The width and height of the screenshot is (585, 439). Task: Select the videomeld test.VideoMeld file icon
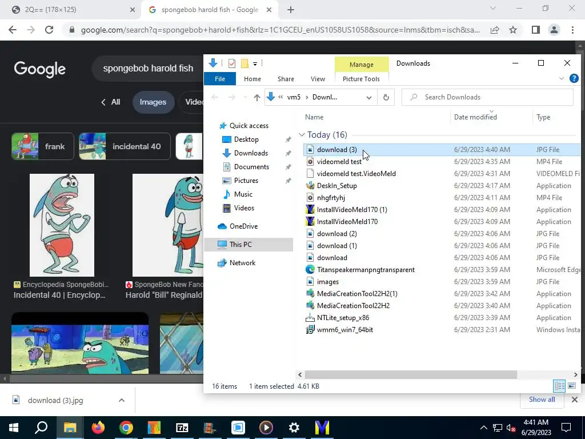tap(310, 174)
